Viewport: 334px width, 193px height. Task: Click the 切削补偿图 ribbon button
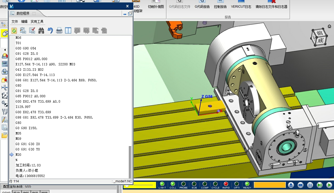(156, 5)
